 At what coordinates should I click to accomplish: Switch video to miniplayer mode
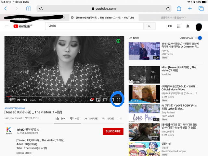98,100
